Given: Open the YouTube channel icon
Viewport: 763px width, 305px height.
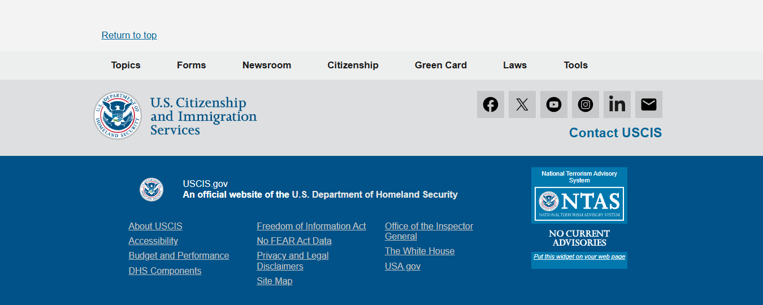Looking at the screenshot, I should 554,104.
